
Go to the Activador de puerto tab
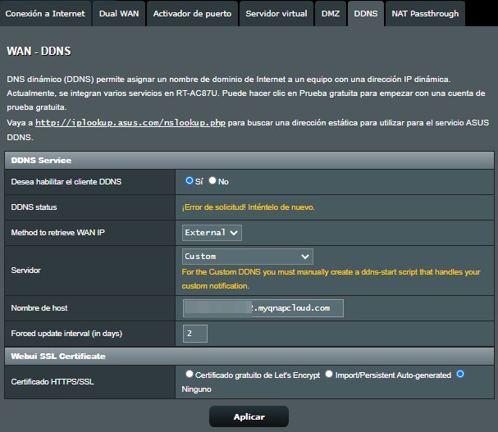(192, 13)
